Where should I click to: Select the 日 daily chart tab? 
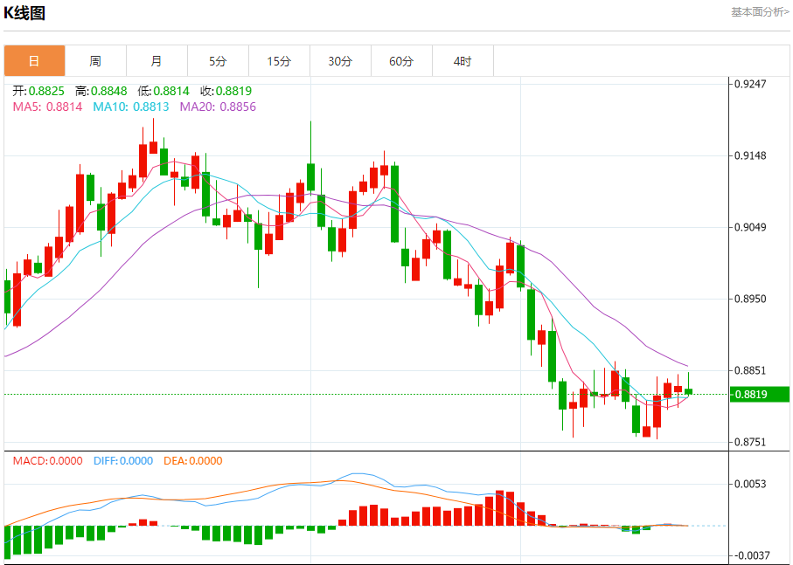(x=34, y=61)
